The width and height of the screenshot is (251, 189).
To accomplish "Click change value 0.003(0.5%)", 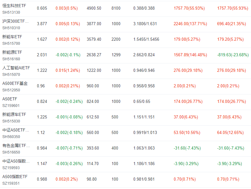I will point(67,8).
